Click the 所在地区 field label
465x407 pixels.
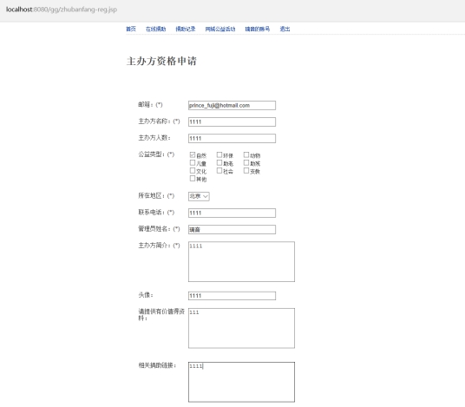(x=156, y=196)
